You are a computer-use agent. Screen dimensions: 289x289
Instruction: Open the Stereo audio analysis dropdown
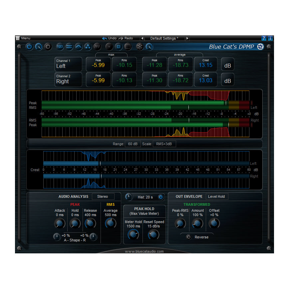click(103, 196)
